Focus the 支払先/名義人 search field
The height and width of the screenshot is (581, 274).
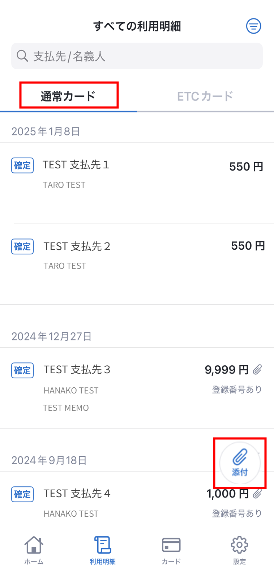(x=137, y=56)
